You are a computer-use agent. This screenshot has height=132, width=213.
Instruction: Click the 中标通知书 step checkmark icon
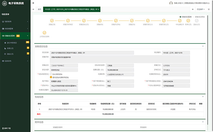point(180,21)
